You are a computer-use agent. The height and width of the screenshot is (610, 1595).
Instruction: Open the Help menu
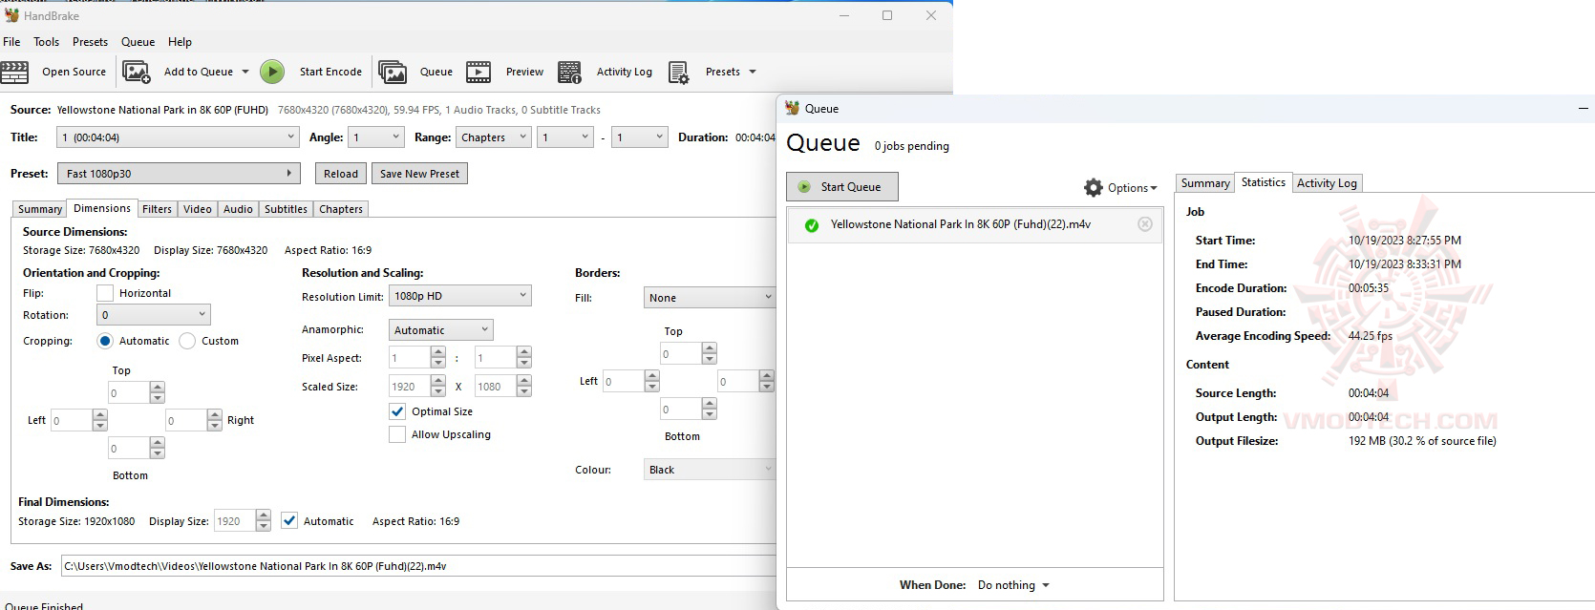[181, 42]
